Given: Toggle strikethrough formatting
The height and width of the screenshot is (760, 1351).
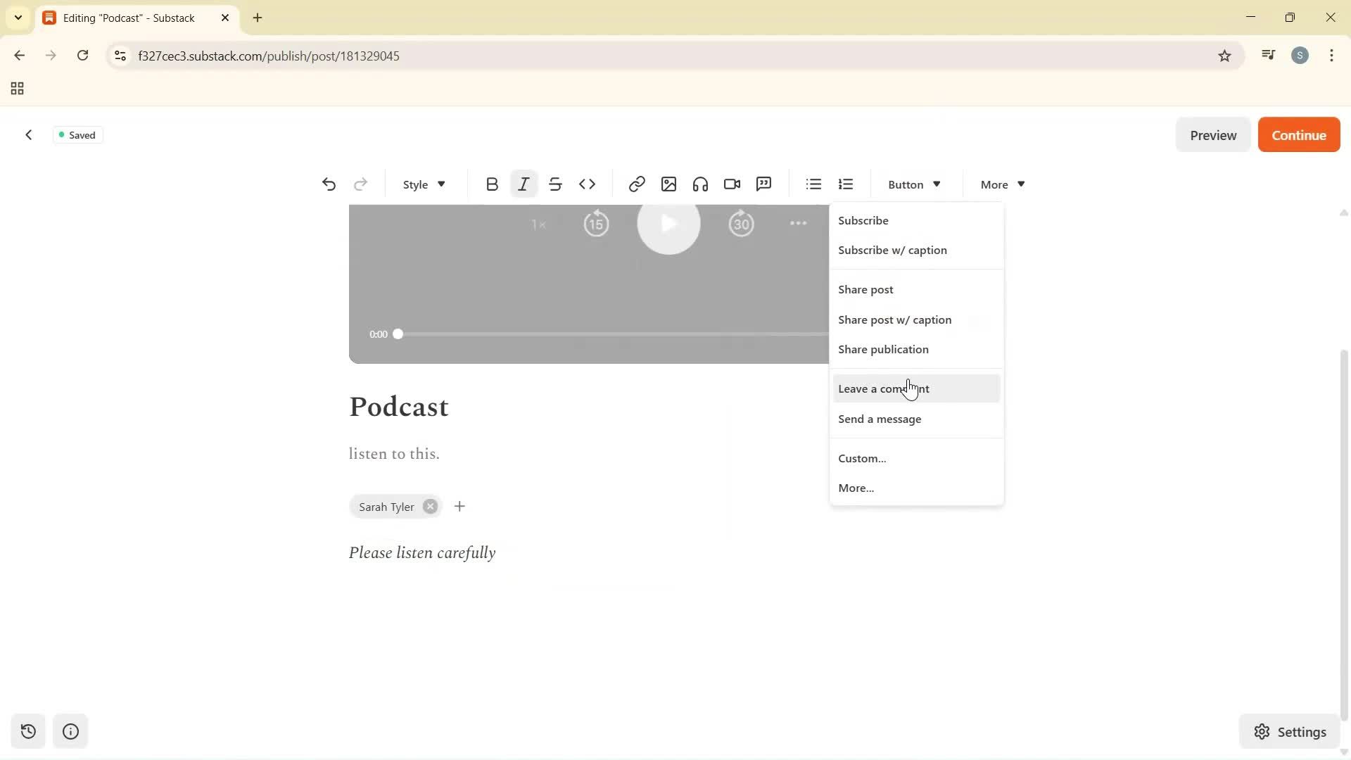Looking at the screenshot, I should 556,184.
